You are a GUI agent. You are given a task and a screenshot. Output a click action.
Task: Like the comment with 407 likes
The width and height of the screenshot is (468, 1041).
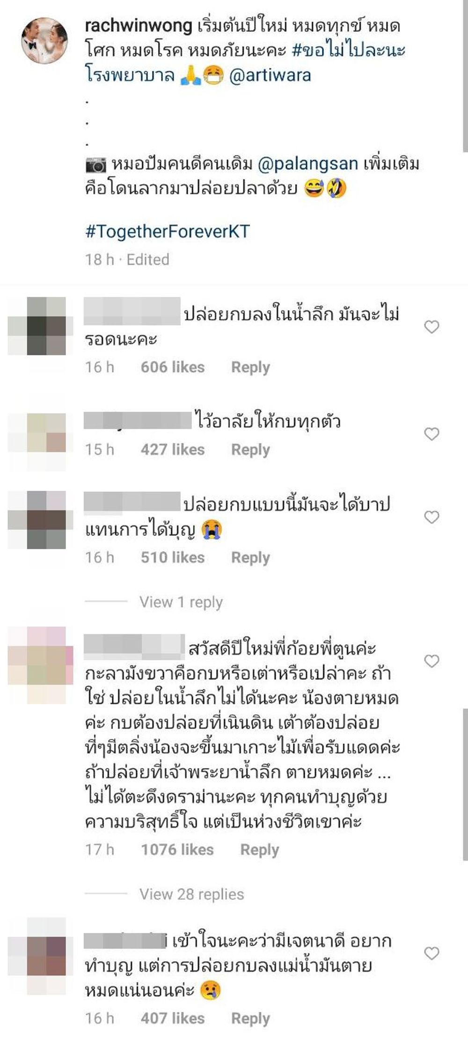431,953
